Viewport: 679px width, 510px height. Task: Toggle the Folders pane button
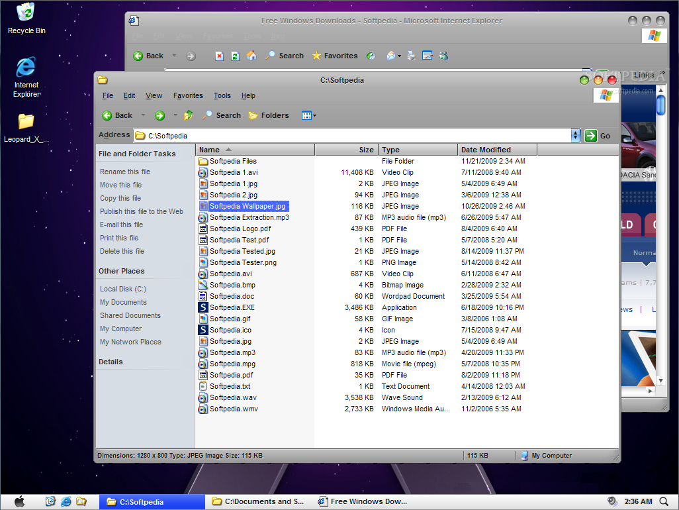click(269, 115)
